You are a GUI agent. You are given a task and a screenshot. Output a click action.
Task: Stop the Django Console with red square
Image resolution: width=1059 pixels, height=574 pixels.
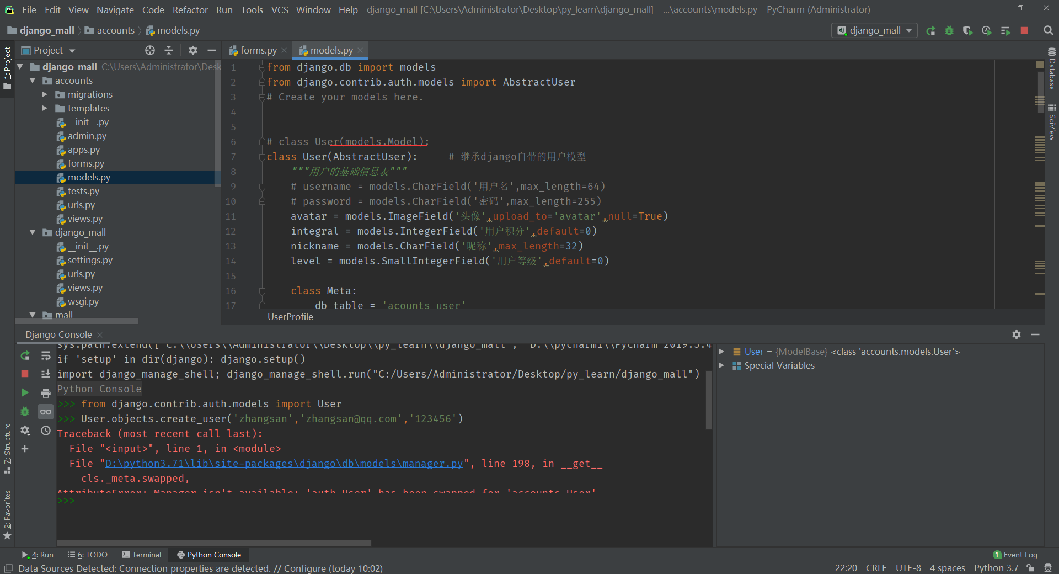pyautogui.click(x=25, y=374)
